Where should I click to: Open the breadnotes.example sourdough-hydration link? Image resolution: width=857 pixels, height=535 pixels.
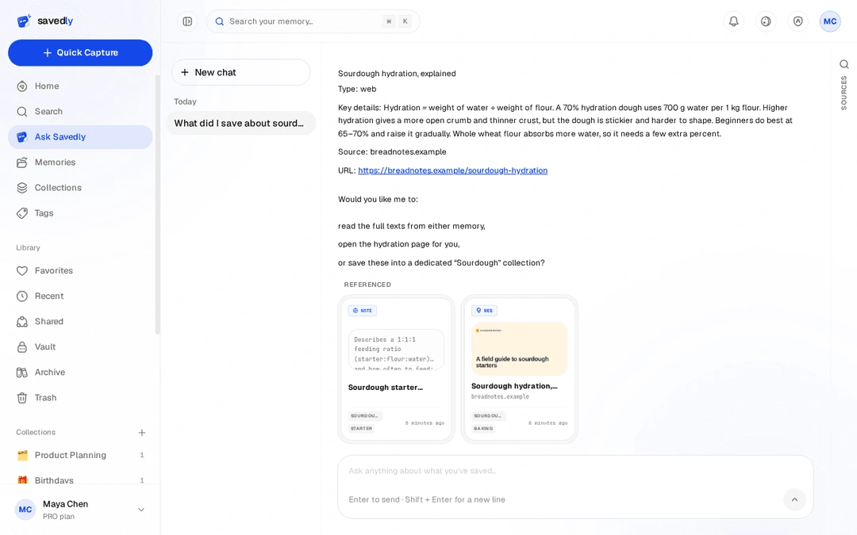452,170
